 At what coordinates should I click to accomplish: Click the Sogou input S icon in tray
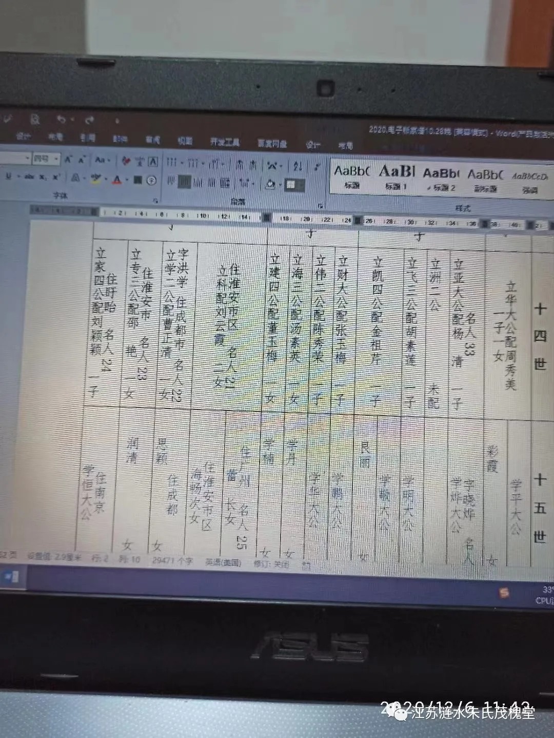(x=504, y=593)
